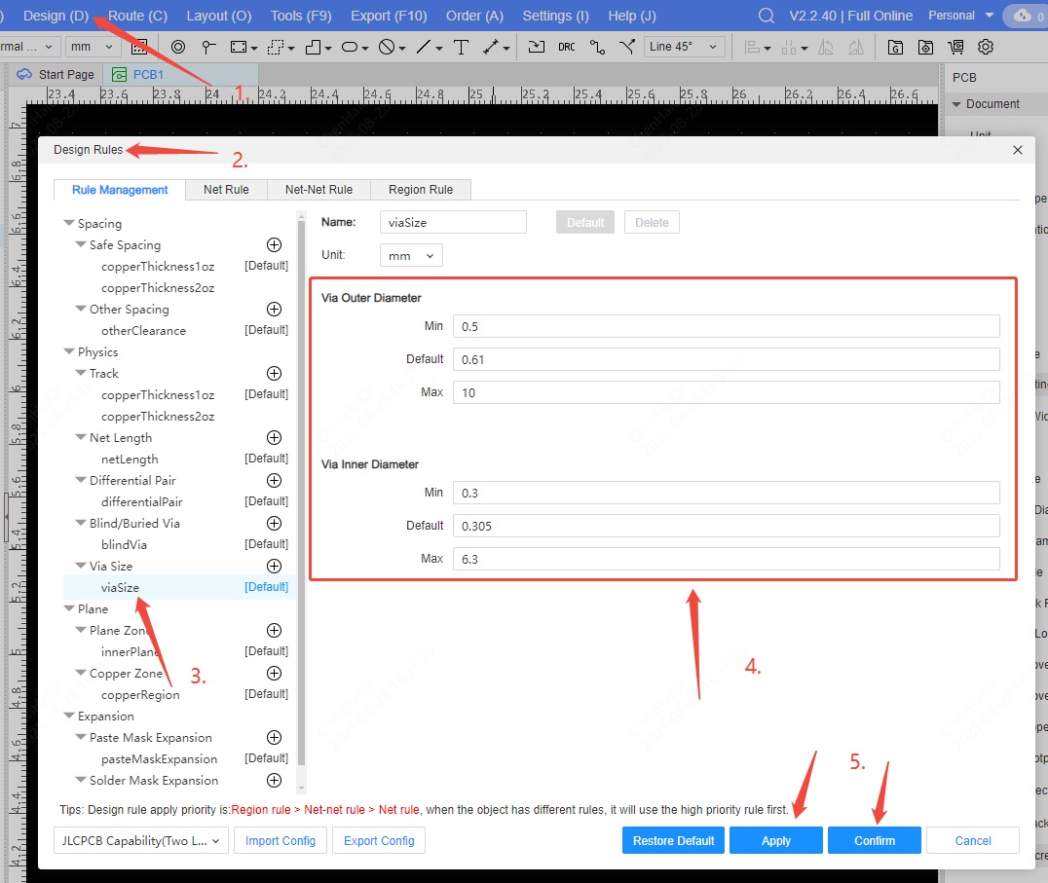This screenshot has width=1048, height=883.
Task: Collapse the Spacing tree section
Action: pos(68,224)
